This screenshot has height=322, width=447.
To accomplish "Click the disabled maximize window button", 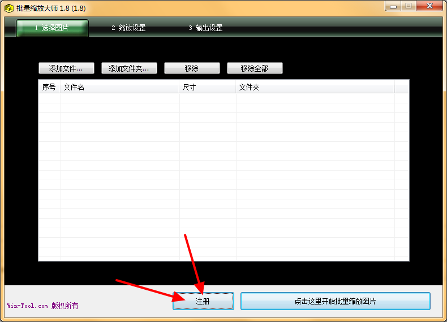I will [409, 6].
